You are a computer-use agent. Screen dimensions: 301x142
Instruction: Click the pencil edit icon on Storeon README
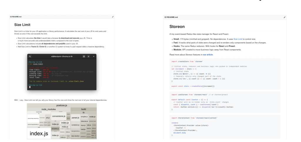(x=285, y=17)
